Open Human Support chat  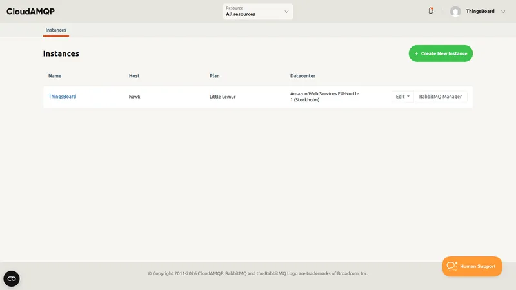click(x=472, y=266)
